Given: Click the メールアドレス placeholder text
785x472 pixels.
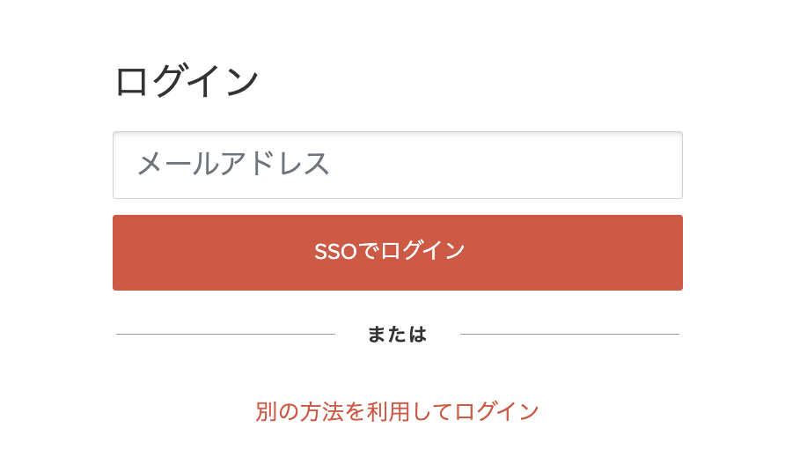Looking at the screenshot, I should pos(233,164).
